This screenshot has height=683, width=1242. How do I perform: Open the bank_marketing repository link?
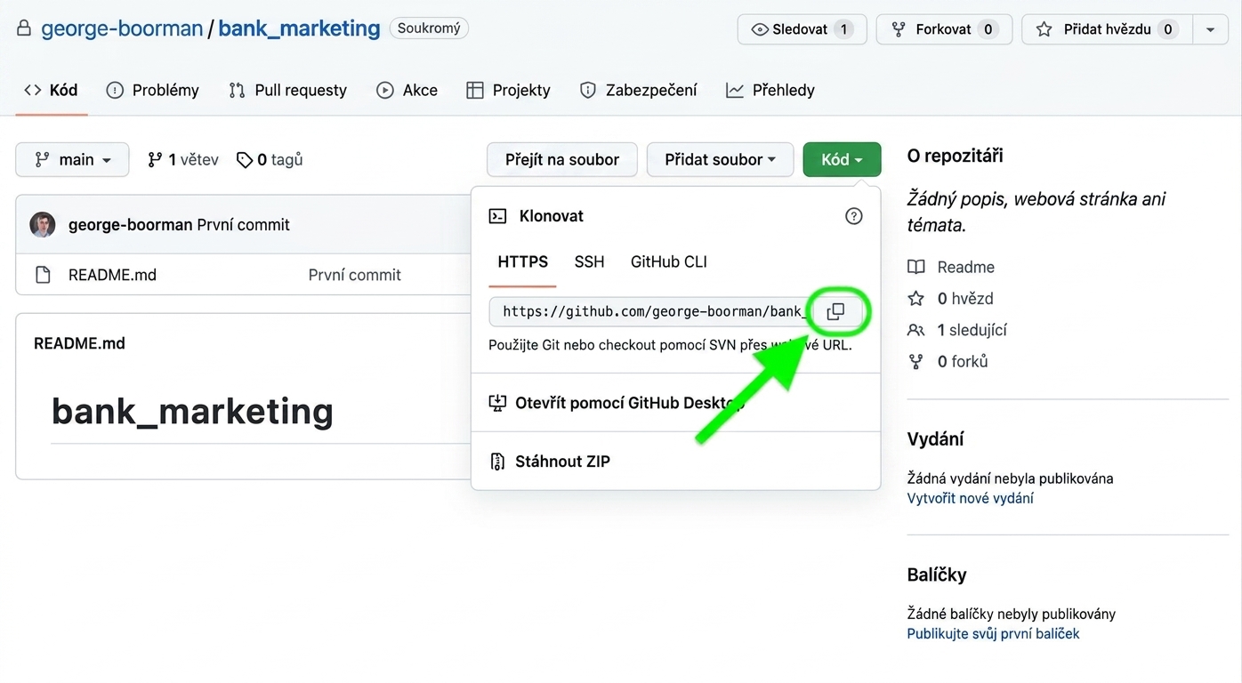tap(299, 28)
